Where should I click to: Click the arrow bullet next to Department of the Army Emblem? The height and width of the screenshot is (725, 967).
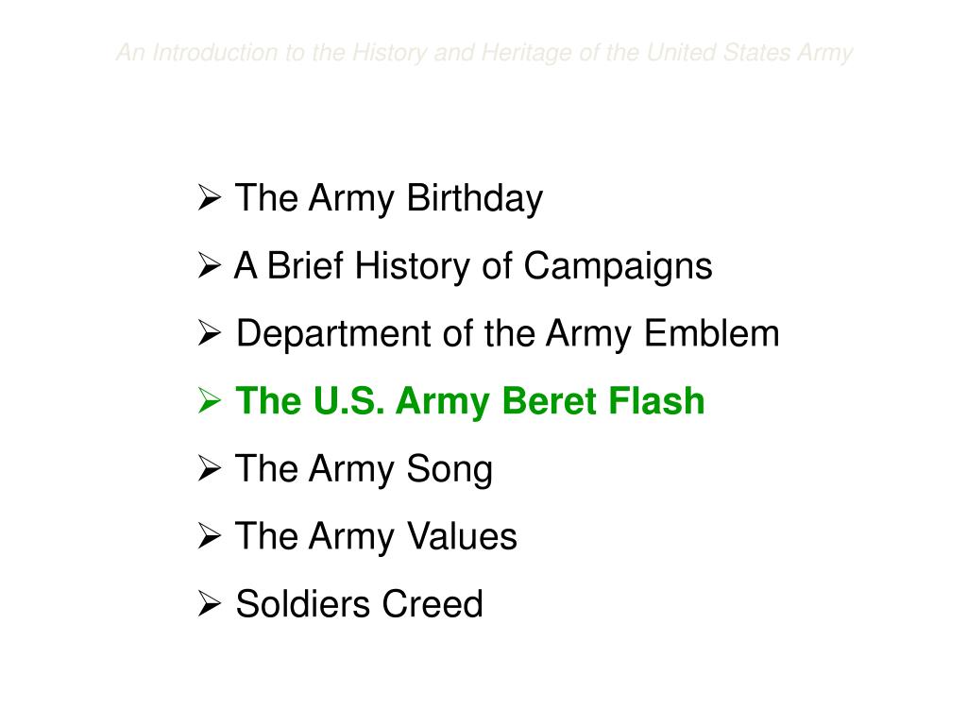[210, 333]
